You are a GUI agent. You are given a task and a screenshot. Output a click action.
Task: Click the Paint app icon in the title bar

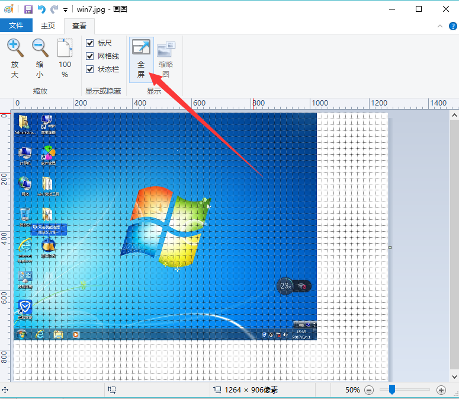point(8,9)
